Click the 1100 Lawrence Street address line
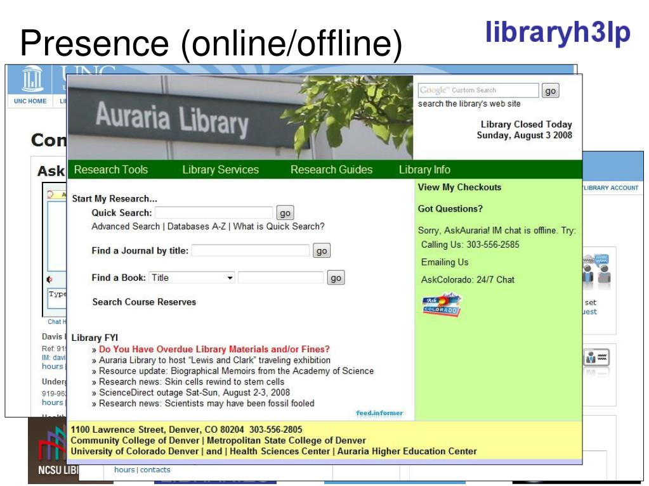649x486 pixels. 187,430
